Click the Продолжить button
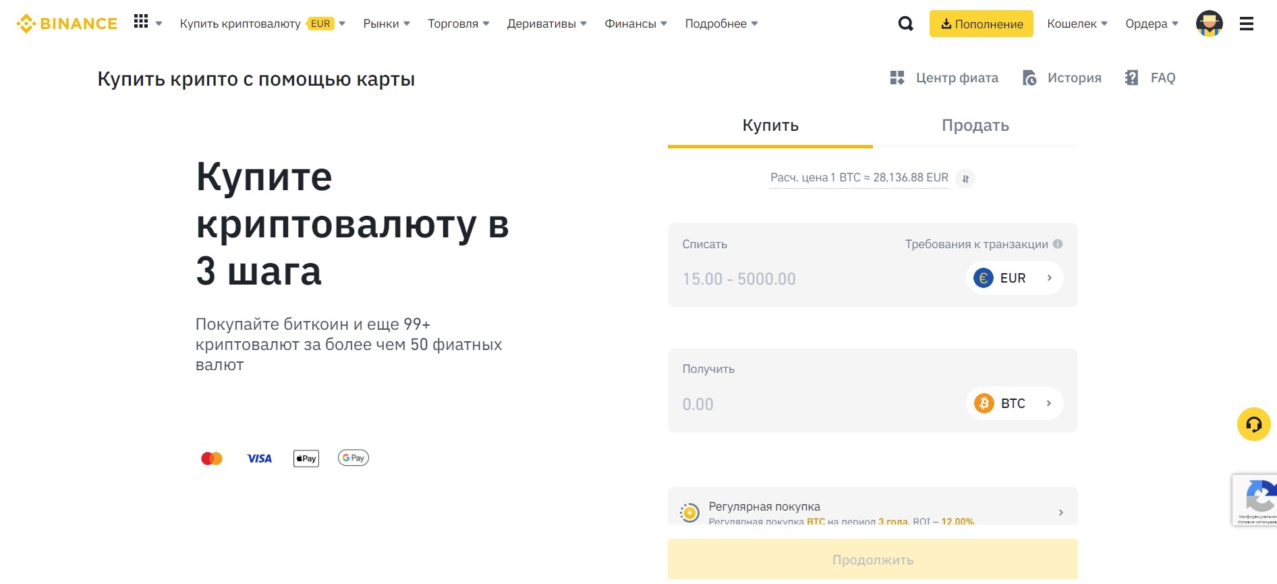 [873, 560]
